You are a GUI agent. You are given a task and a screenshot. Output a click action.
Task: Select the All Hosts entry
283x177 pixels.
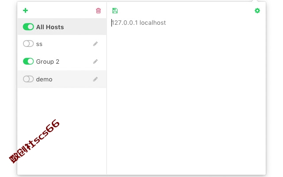[x=62, y=27]
